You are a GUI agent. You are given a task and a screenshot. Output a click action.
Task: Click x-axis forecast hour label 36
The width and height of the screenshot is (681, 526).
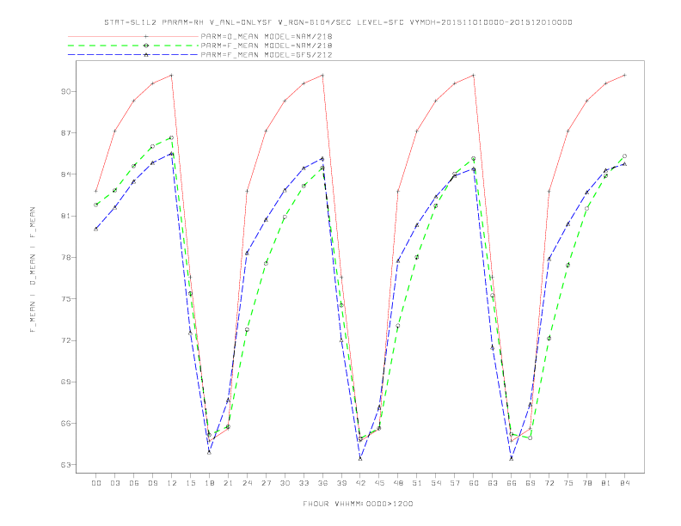[x=322, y=483]
